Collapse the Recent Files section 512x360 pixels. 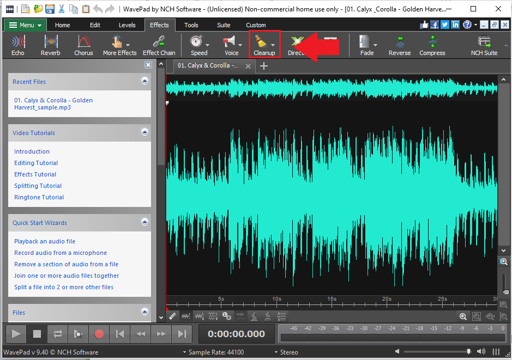point(144,81)
